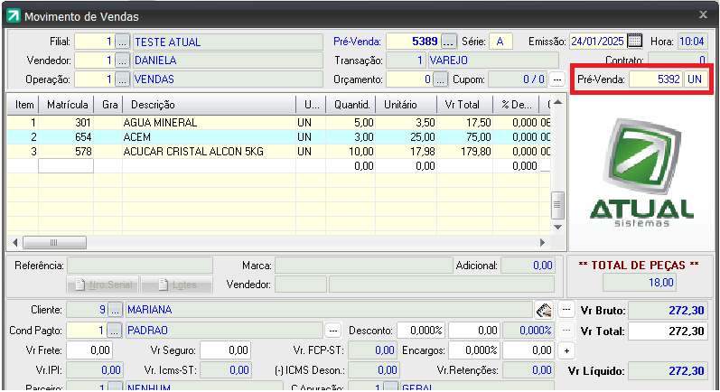The width and height of the screenshot is (720, 392).
Task: Click the Filial lookup ellipsis button
Action: click(x=123, y=42)
